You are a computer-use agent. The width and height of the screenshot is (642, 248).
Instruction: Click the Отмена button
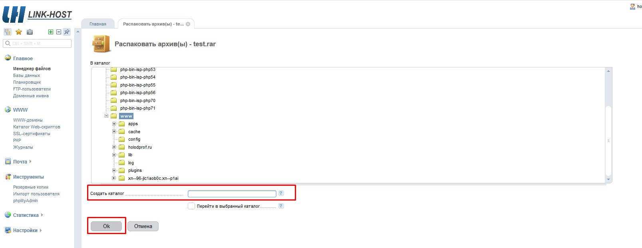143,226
